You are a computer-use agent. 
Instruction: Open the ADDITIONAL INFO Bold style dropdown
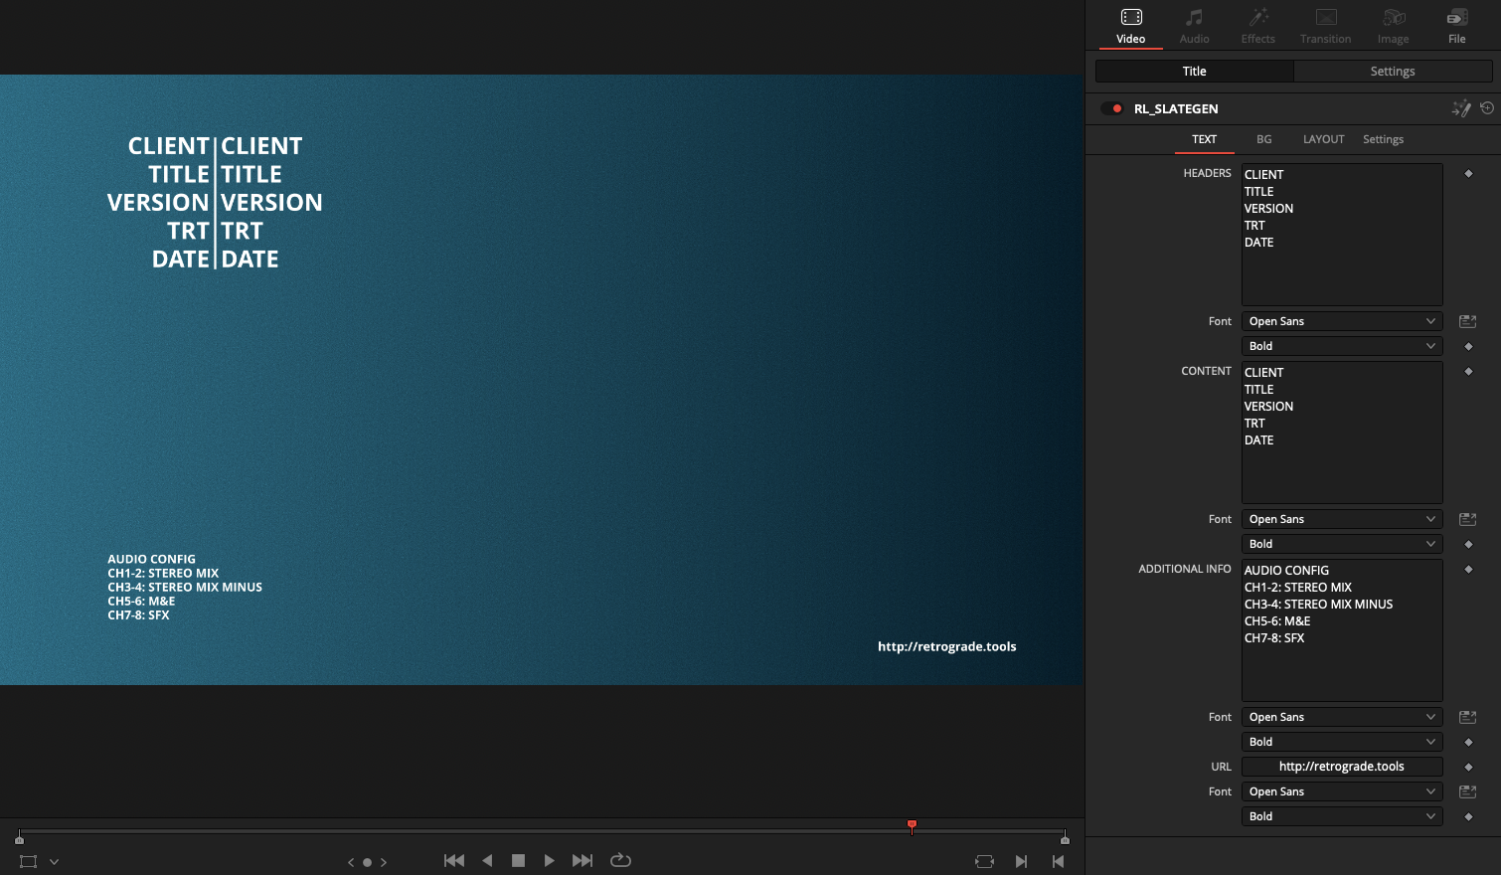click(1342, 742)
